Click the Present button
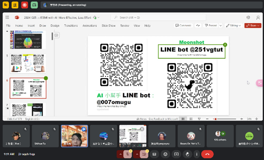Image resolution: width=264 pixels, height=160 pixels. click(x=211, y=26)
